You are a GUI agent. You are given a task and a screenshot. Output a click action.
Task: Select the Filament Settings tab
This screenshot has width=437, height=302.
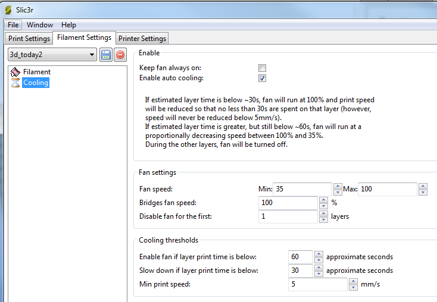[84, 37]
